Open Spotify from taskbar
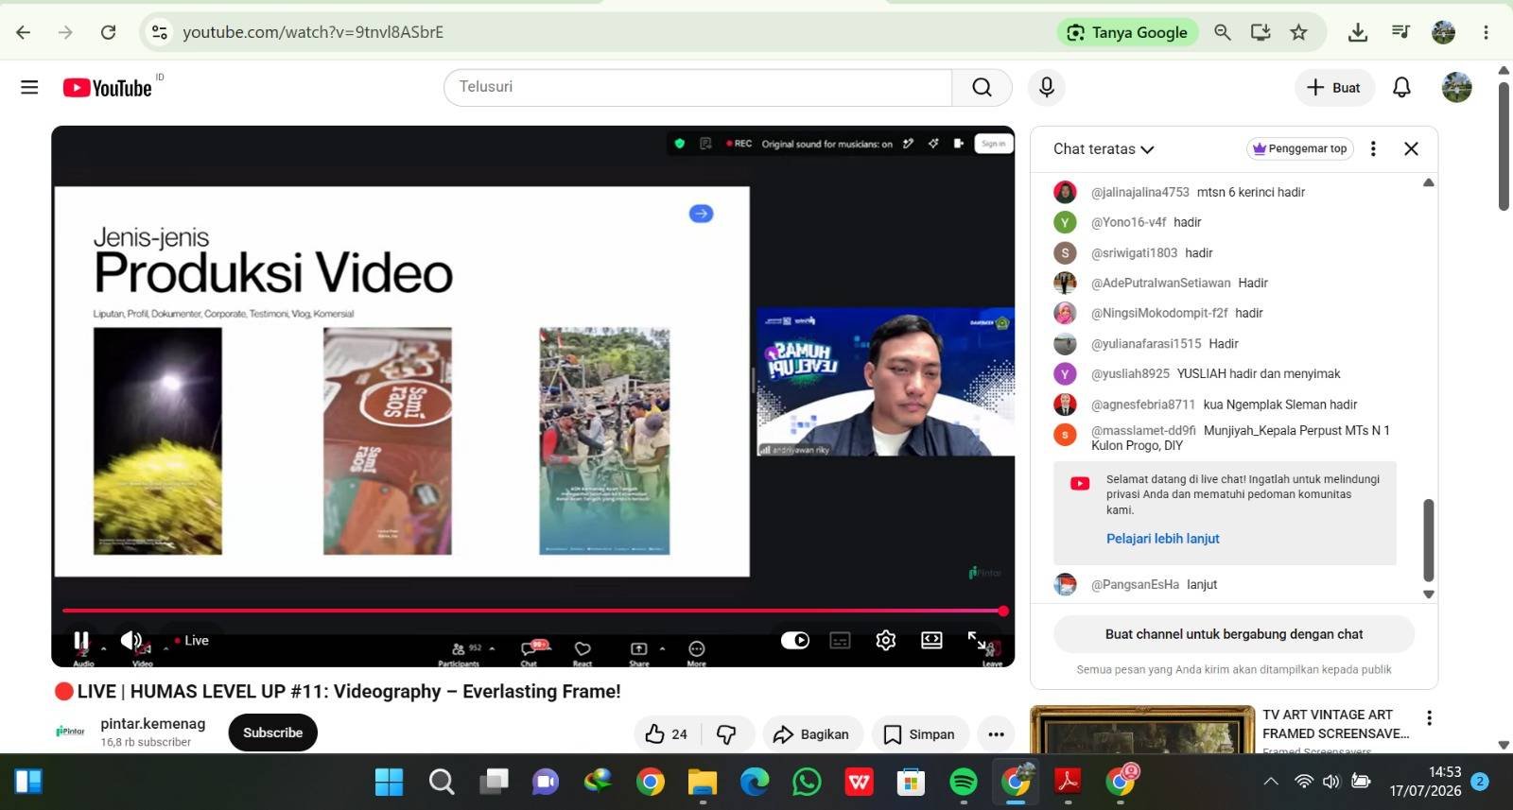Image resolution: width=1513 pixels, height=810 pixels. tap(963, 782)
